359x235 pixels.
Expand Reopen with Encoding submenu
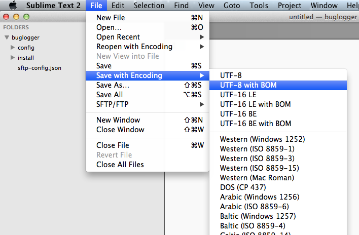(148, 47)
